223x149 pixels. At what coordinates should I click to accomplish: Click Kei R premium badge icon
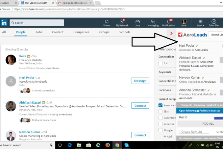29,56
